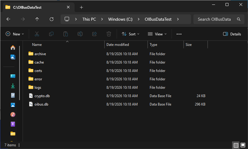Open Pictures in the sidebar
248x149 pixels.
pos(13,105)
